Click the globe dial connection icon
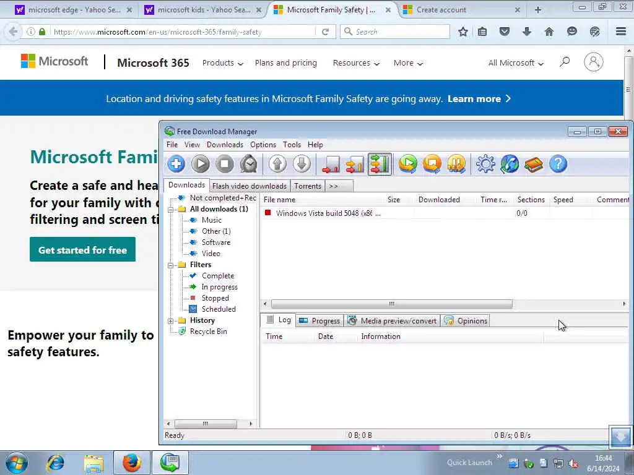Viewport: 634px width, 475px height. click(510, 164)
